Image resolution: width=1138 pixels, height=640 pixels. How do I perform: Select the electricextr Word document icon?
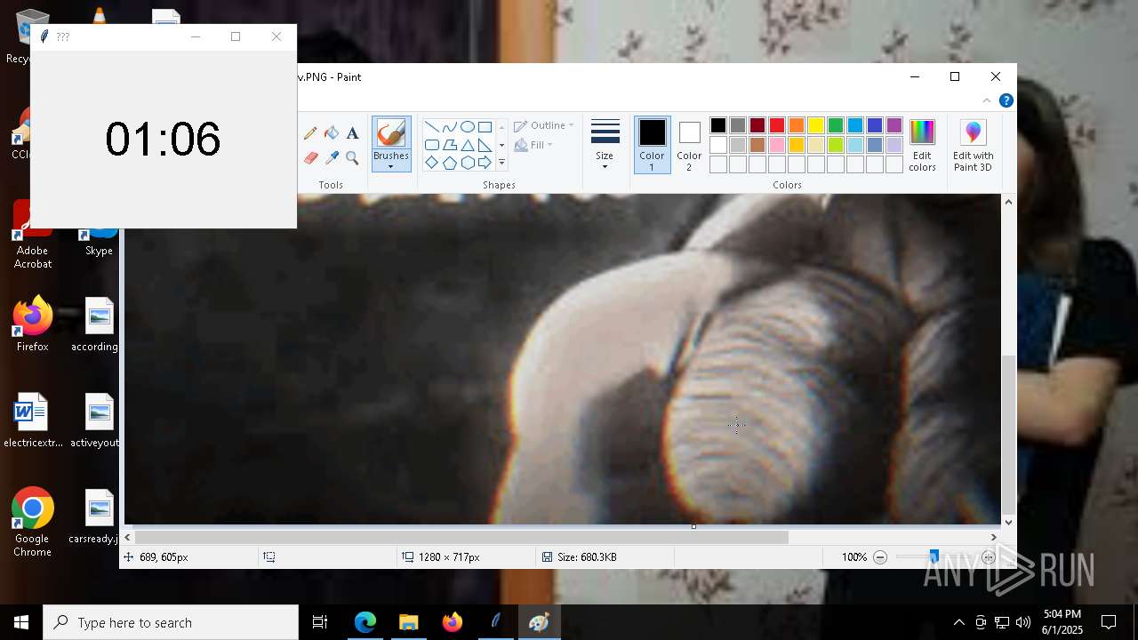(33, 421)
